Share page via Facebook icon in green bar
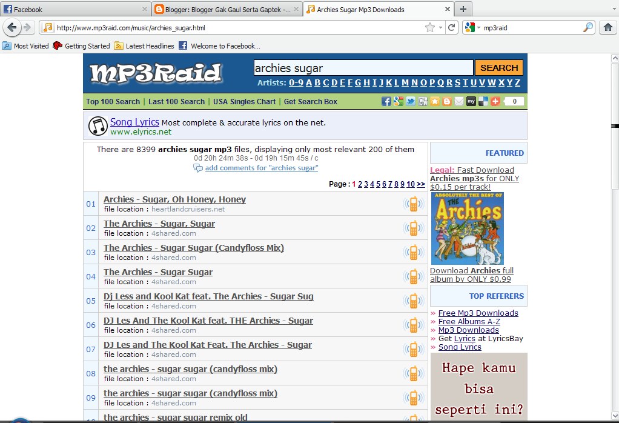 386,101
